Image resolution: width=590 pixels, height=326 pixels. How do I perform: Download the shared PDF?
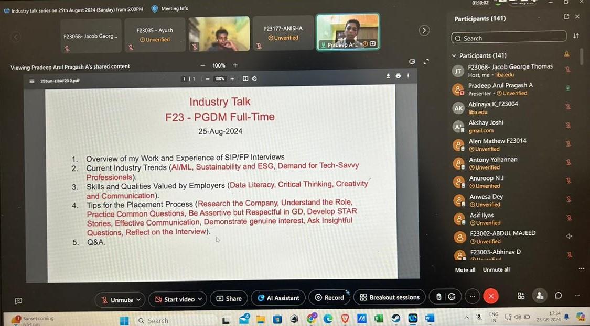(388, 76)
